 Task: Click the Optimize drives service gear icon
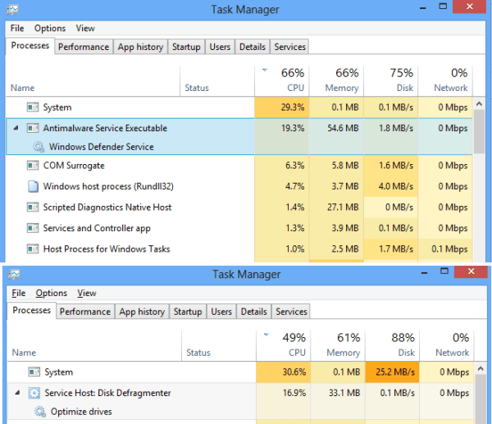[40, 412]
